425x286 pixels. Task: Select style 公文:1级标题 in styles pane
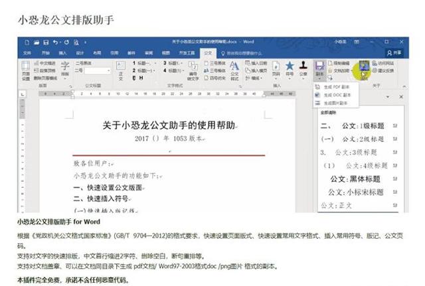coord(359,125)
